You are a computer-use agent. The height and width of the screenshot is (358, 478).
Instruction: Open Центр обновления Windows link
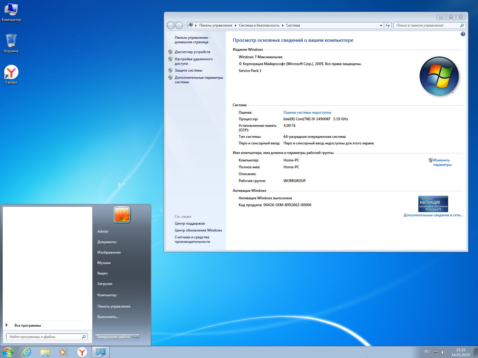click(x=198, y=230)
